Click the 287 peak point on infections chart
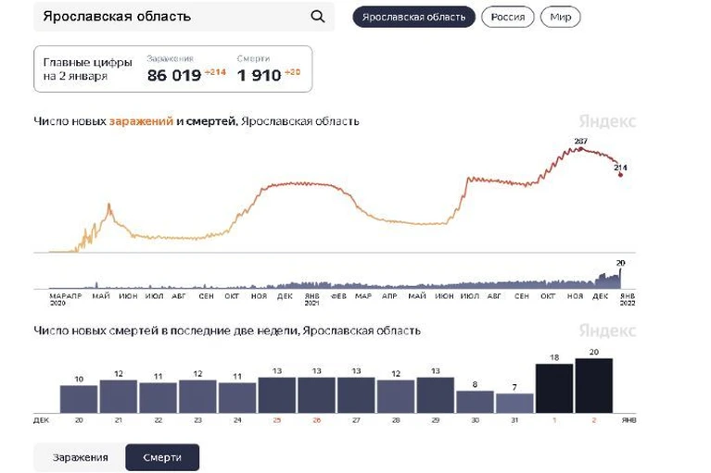Screen dimensions: 711x473 click(x=580, y=149)
